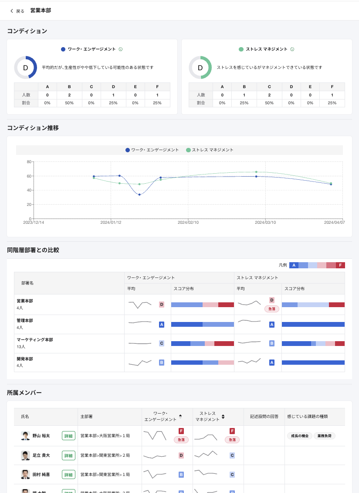Image resolution: width=359 pixels, height=493 pixels.
Task: Open 詳細 for 足立 貴大
Action: click(x=68, y=455)
